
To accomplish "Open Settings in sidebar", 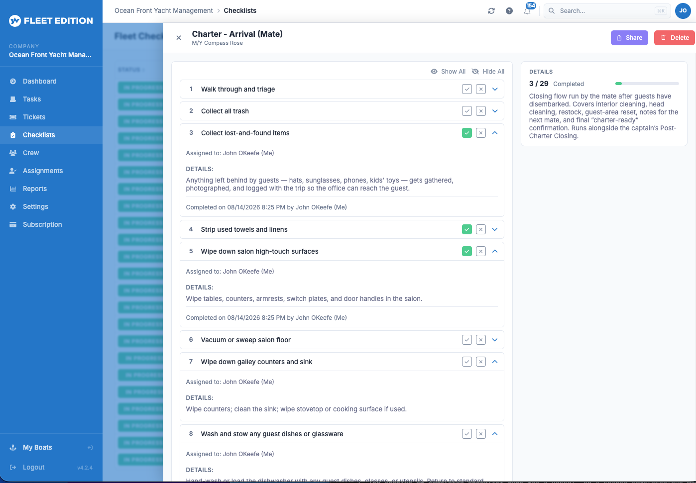I will pos(51,207).
